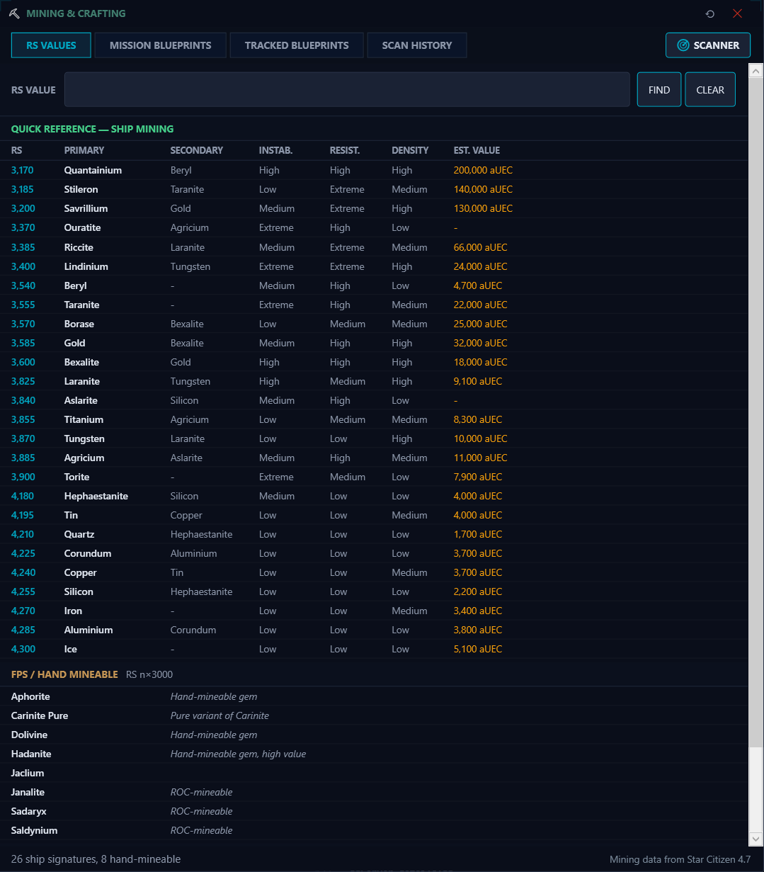
Task: Click the Jaclium entry
Action: click(x=28, y=773)
